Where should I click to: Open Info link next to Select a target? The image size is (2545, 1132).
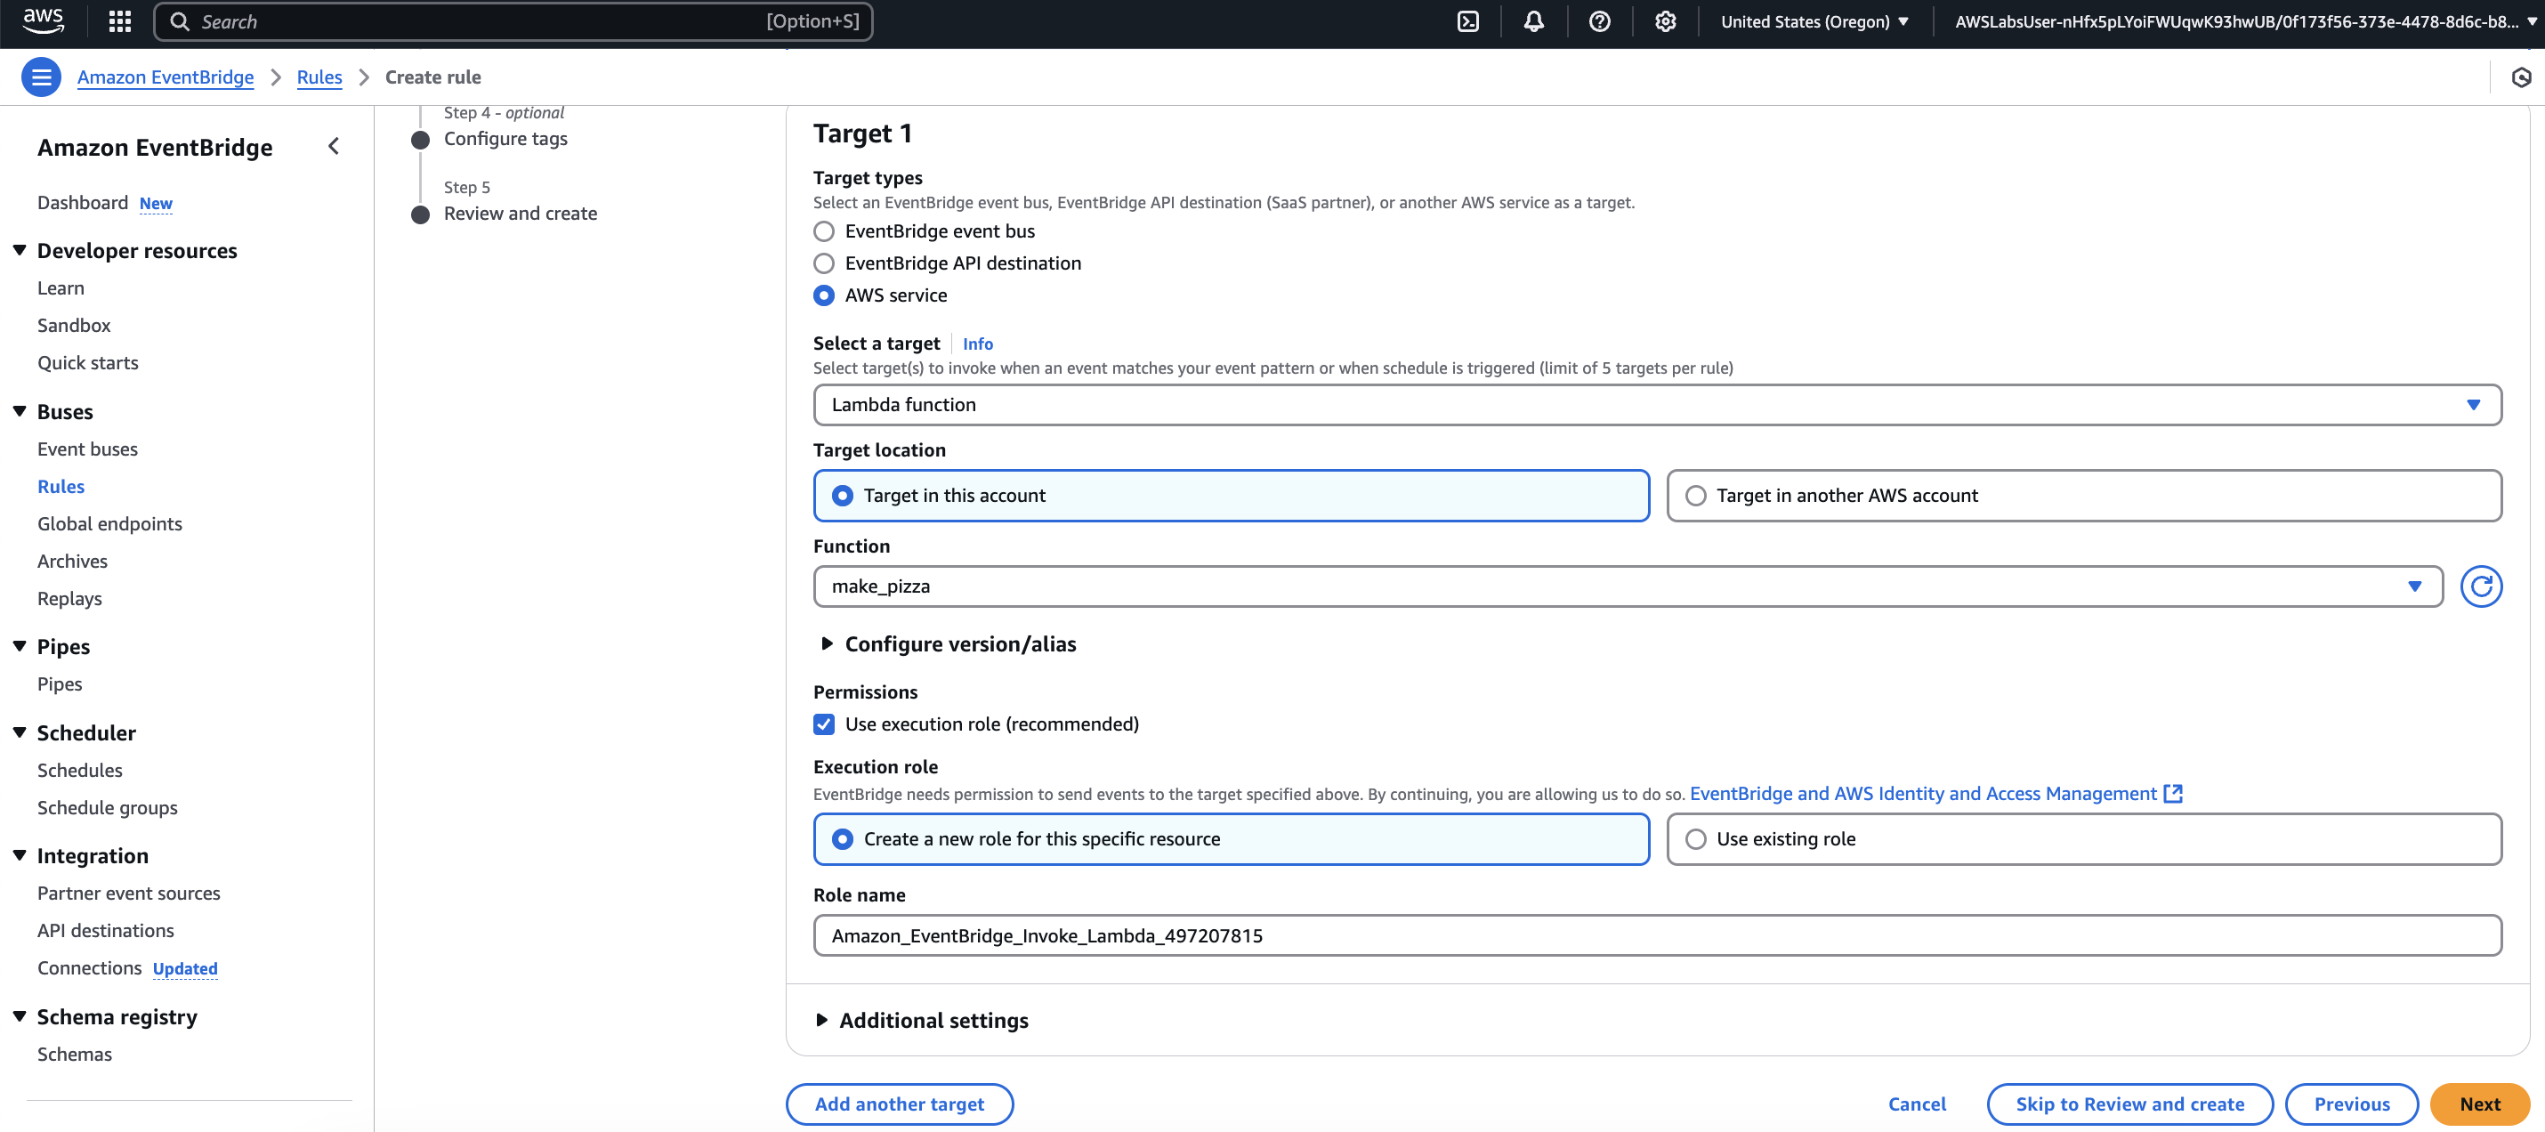tap(978, 344)
